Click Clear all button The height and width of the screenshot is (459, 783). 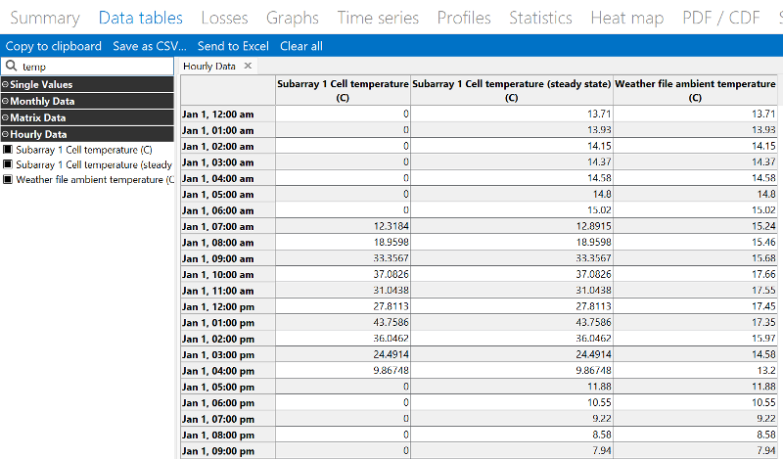(x=300, y=46)
